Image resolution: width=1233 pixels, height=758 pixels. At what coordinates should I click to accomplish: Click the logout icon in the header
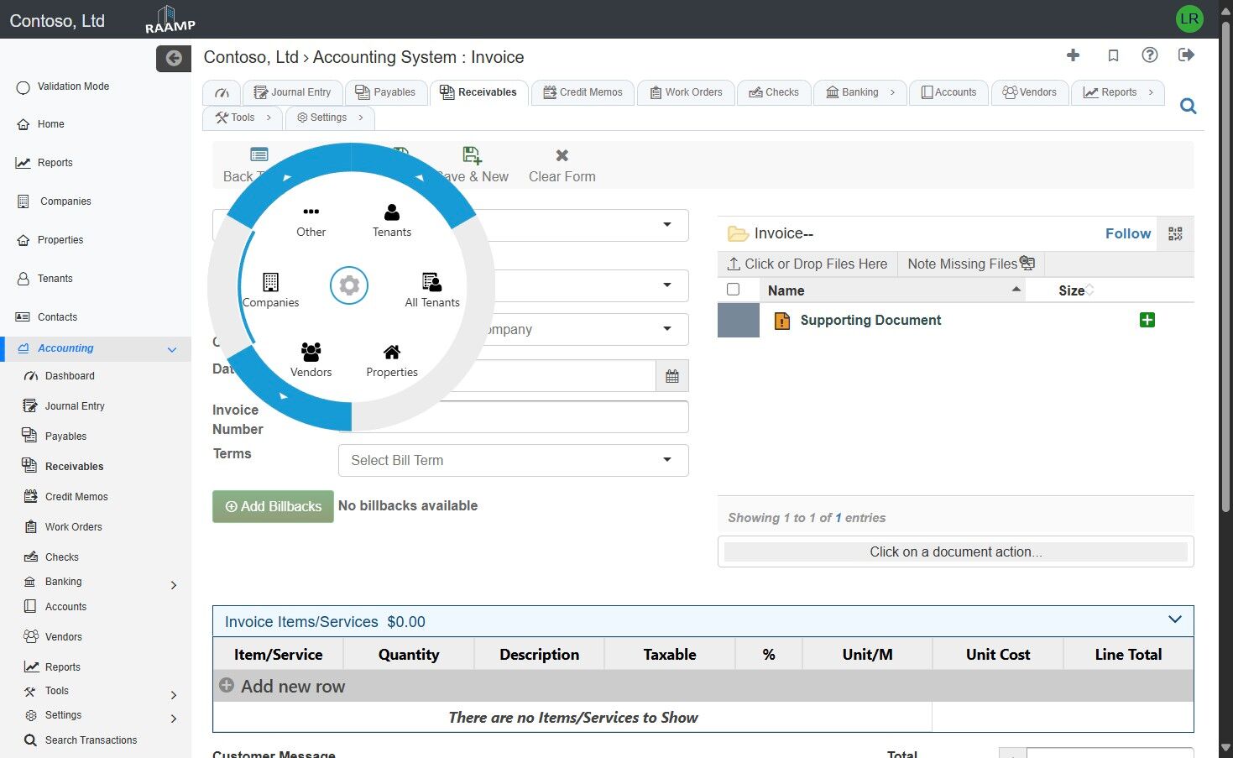pyautogui.click(x=1186, y=55)
